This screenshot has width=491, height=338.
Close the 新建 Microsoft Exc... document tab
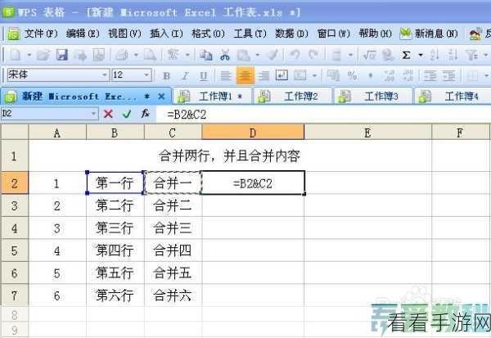tap(161, 97)
